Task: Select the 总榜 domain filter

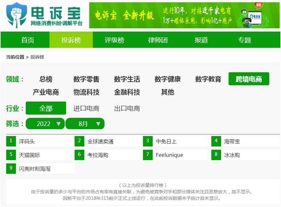Action: click(x=46, y=79)
